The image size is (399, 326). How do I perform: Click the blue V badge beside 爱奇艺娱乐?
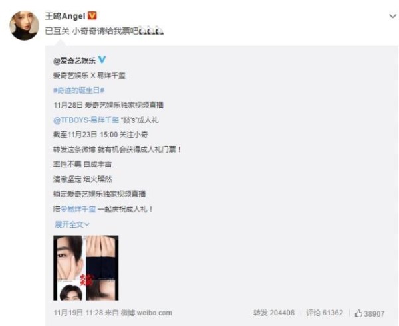(x=102, y=60)
